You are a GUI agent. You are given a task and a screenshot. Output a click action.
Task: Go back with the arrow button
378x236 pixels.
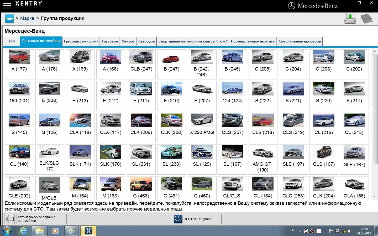(x=10, y=219)
